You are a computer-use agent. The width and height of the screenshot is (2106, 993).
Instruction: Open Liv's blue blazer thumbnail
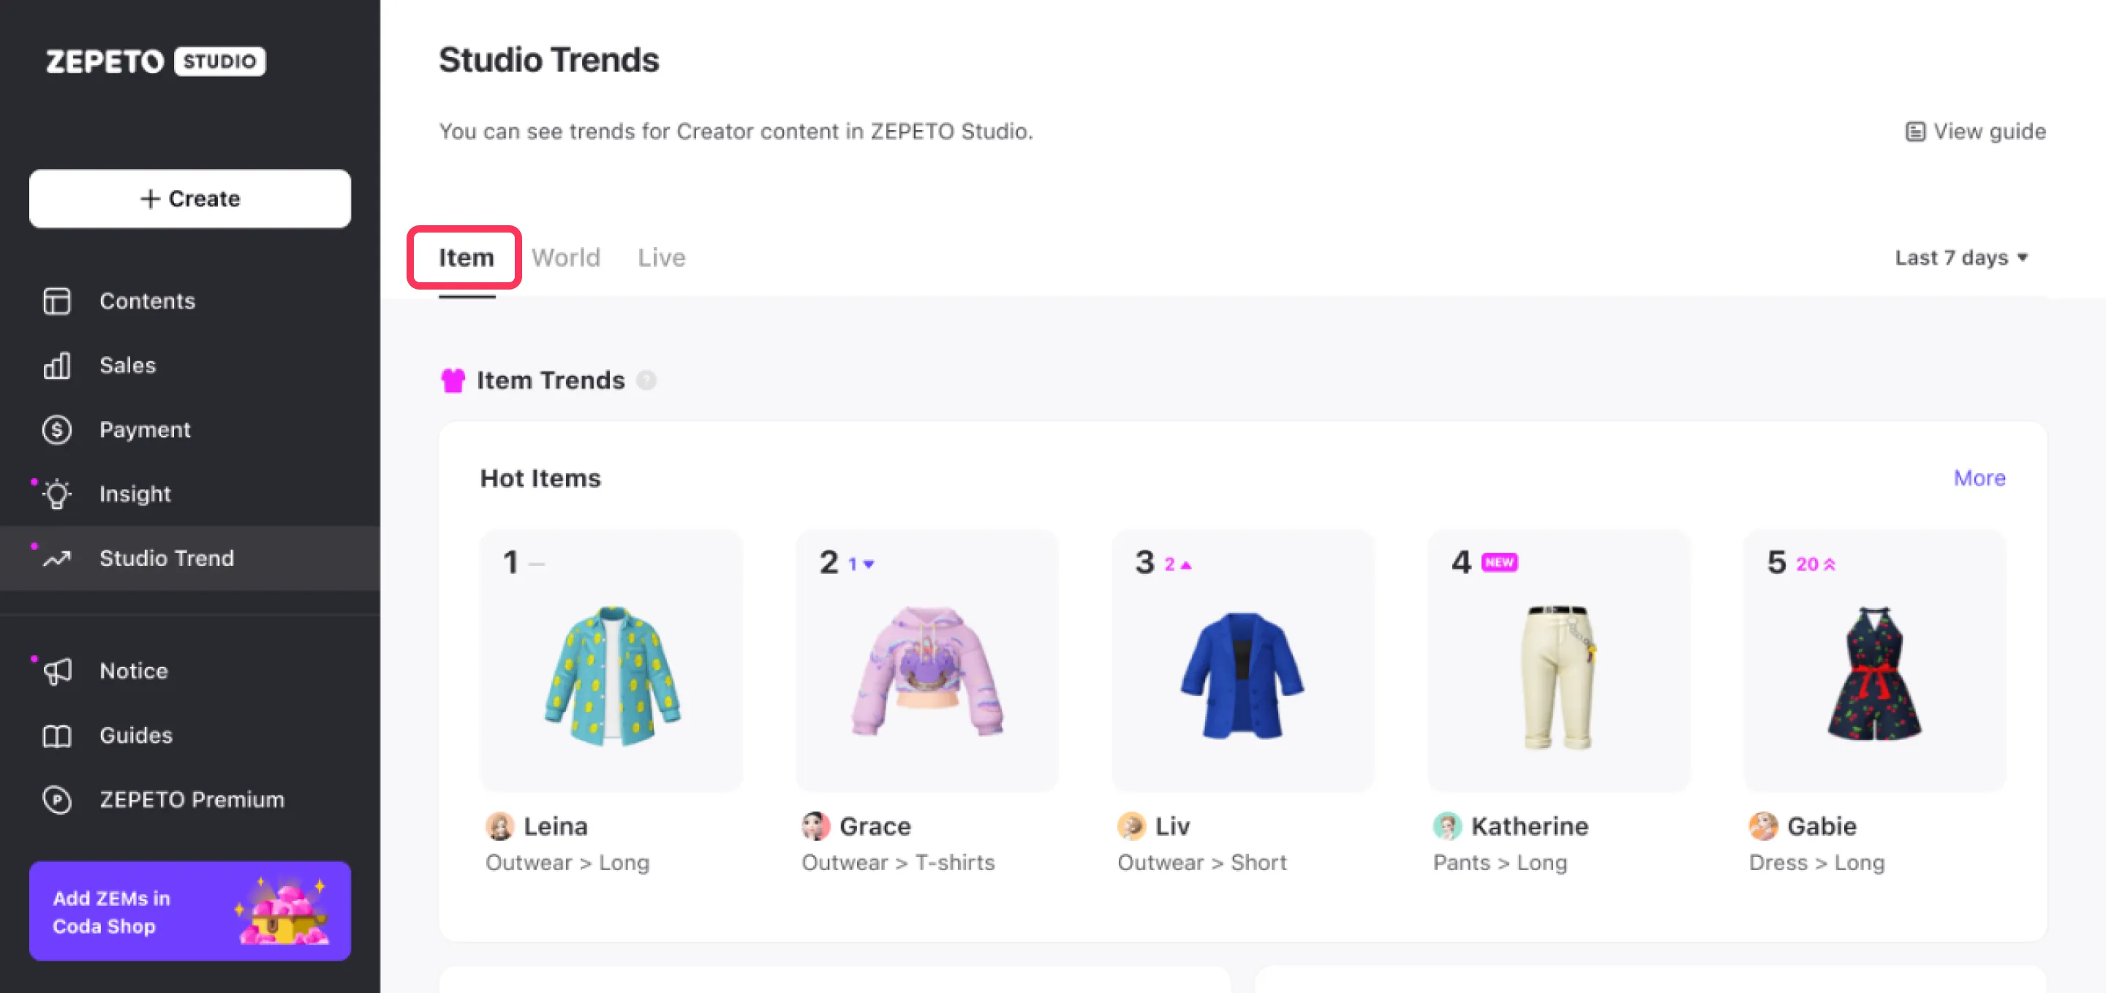[1242, 661]
